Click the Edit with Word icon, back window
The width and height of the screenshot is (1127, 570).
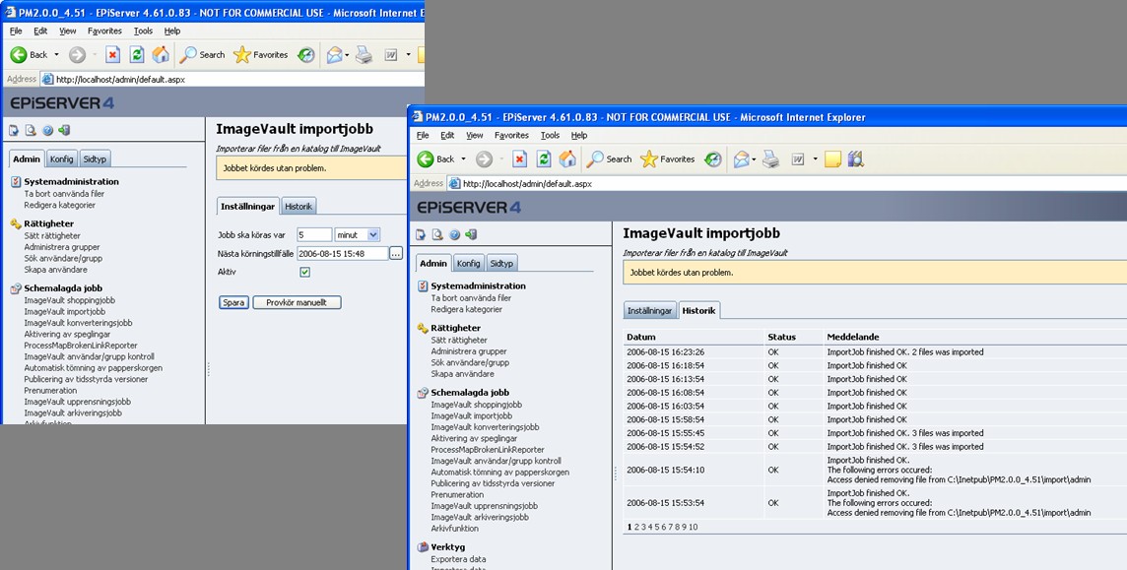[x=391, y=54]
